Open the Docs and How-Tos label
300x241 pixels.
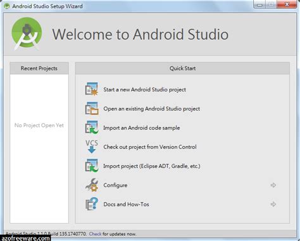(x=126, y=204)
